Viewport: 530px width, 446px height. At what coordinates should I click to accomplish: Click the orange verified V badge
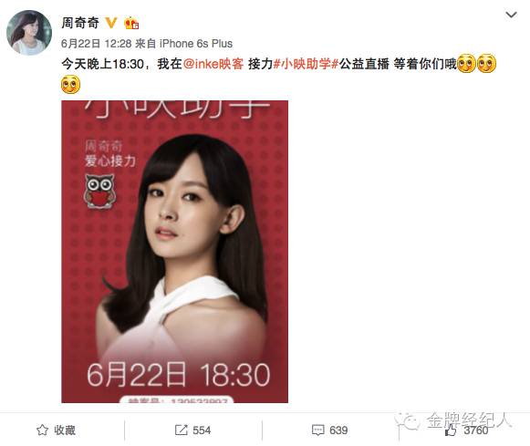111,23
